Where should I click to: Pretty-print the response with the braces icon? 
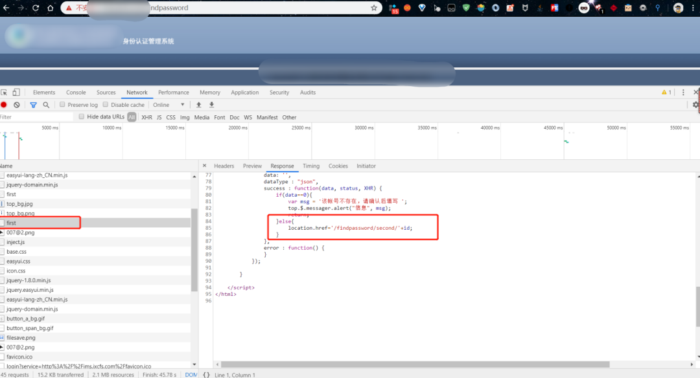tap(206, 374)
